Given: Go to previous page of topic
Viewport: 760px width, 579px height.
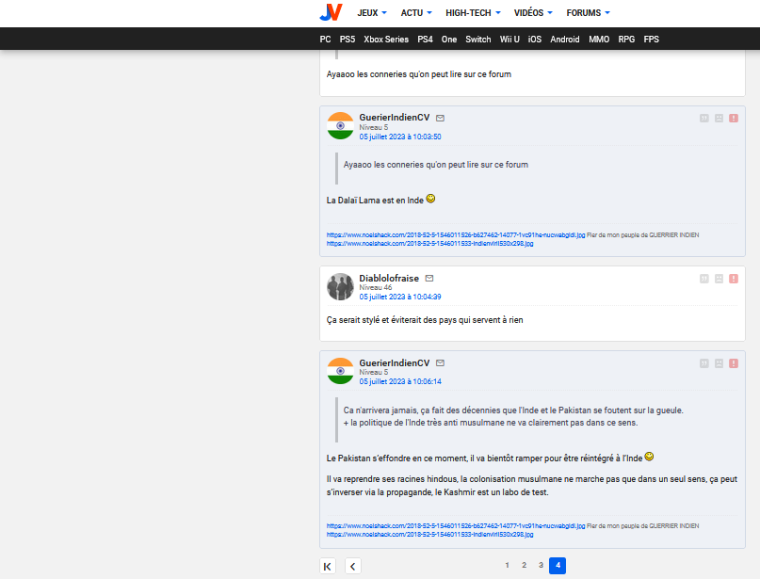Looking at the screenshot, I should pyautogui.click(x=353, y=566).
